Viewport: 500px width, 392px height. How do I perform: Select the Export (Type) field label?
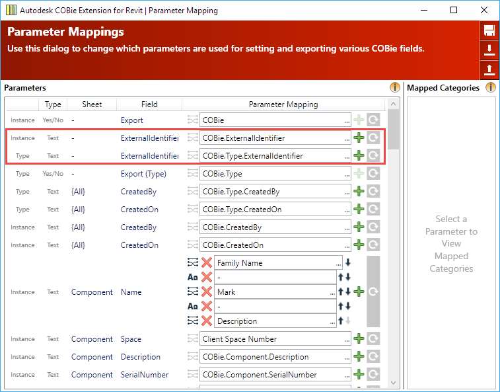tap(143, 174)
